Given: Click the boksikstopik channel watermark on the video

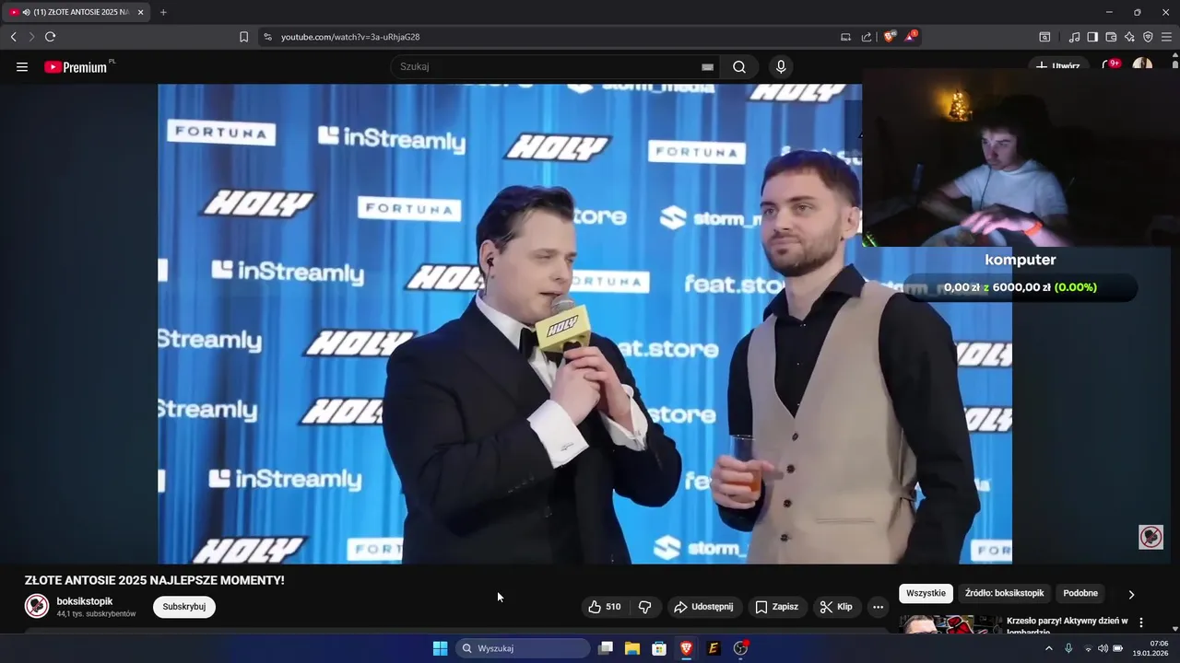Looking at the screenshot, I should coord(1150,537).
